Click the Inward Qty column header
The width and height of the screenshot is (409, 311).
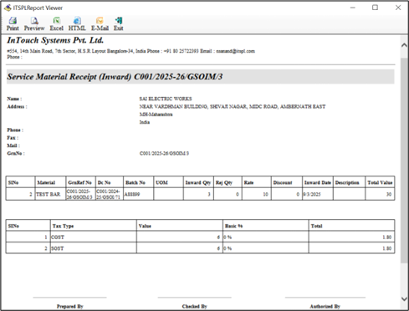[198, 182]
